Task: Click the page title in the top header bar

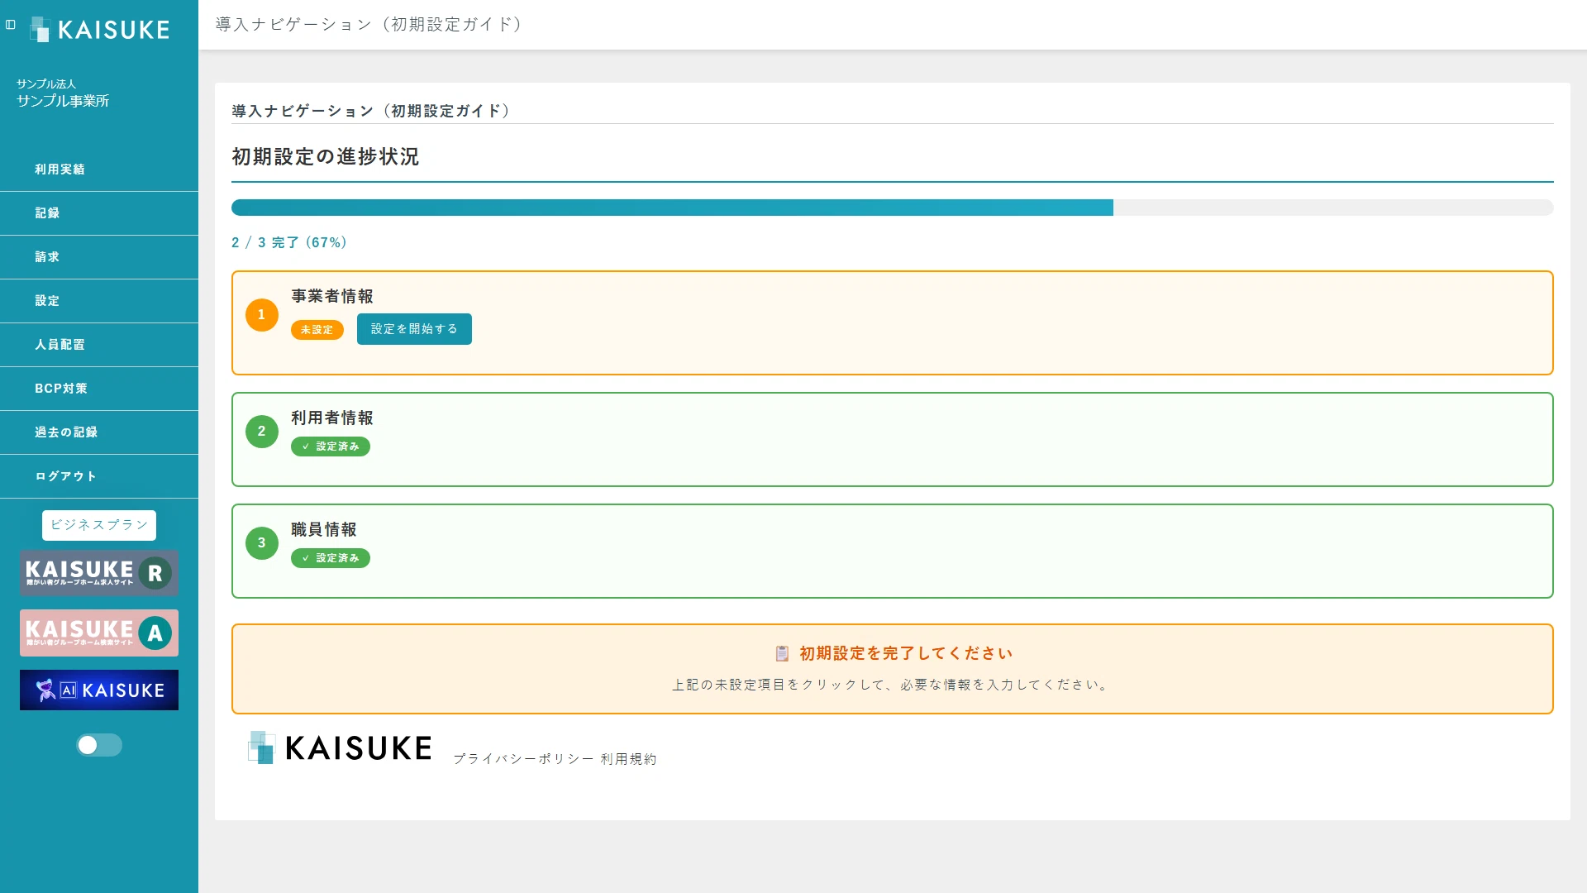Action: point(369,25)
